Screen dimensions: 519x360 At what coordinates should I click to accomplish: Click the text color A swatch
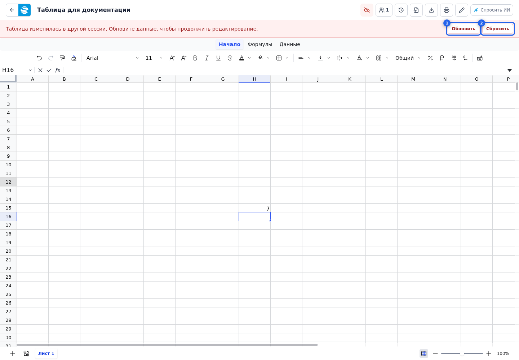coord(241,58)
